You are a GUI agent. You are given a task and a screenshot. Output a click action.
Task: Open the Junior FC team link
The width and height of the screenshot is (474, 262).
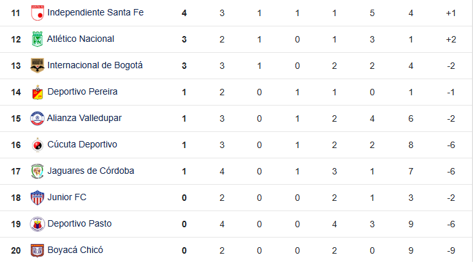[67, 197]
